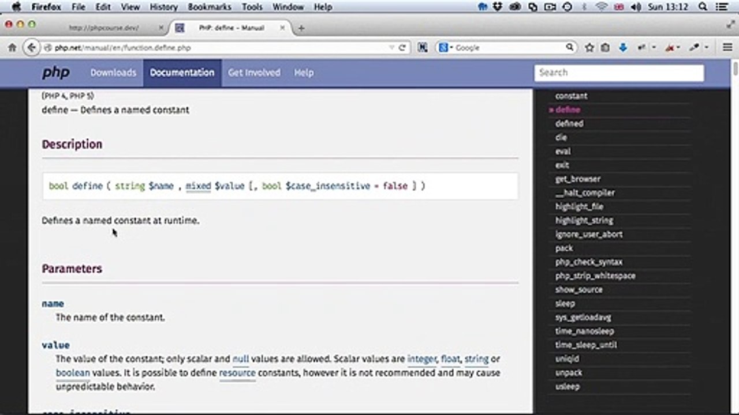Open the Documentation nav item
The width and height of the screenshot is (739, 415).
click(182, 73)
